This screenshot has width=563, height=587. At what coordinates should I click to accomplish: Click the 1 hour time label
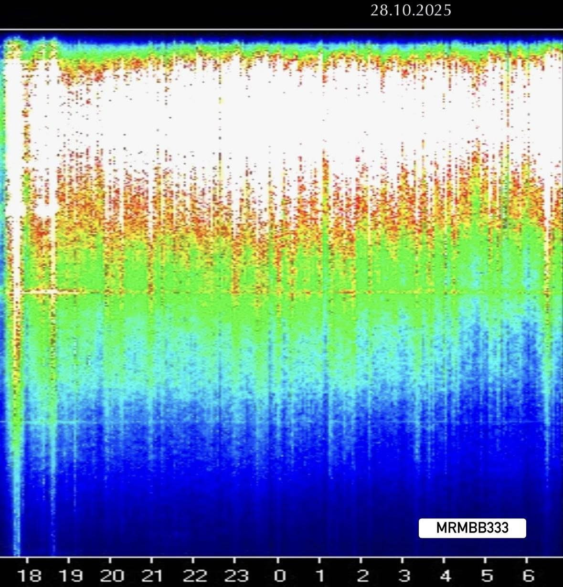(320, 575)
